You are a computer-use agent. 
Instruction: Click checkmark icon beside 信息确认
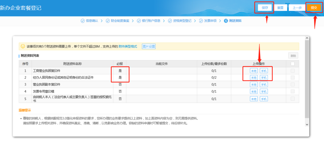83,21
